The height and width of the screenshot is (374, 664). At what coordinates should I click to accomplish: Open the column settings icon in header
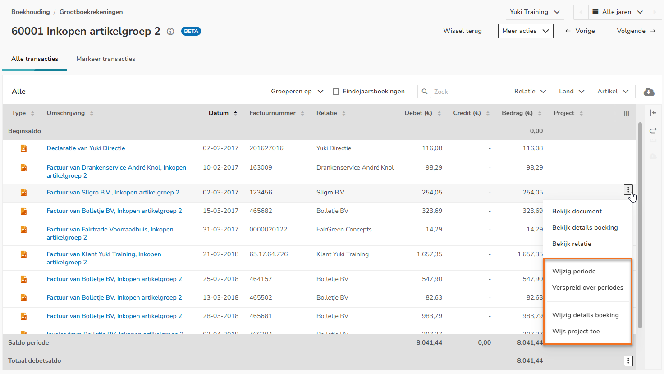(x=626, y=114)
